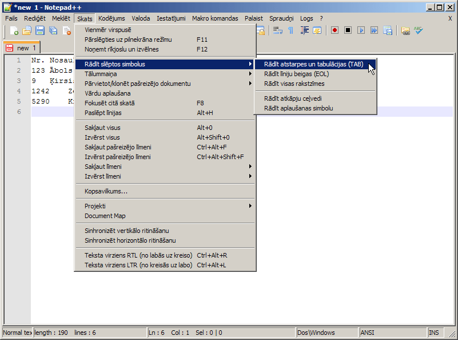This screenshot has height=340, width=458.
Task: Open the Fails menu
Action: point(11,18)
